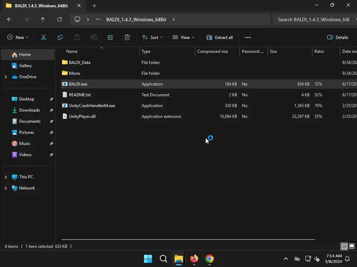Sort by Compressed size column header
The image size is (357, 267).
(217, 51)
